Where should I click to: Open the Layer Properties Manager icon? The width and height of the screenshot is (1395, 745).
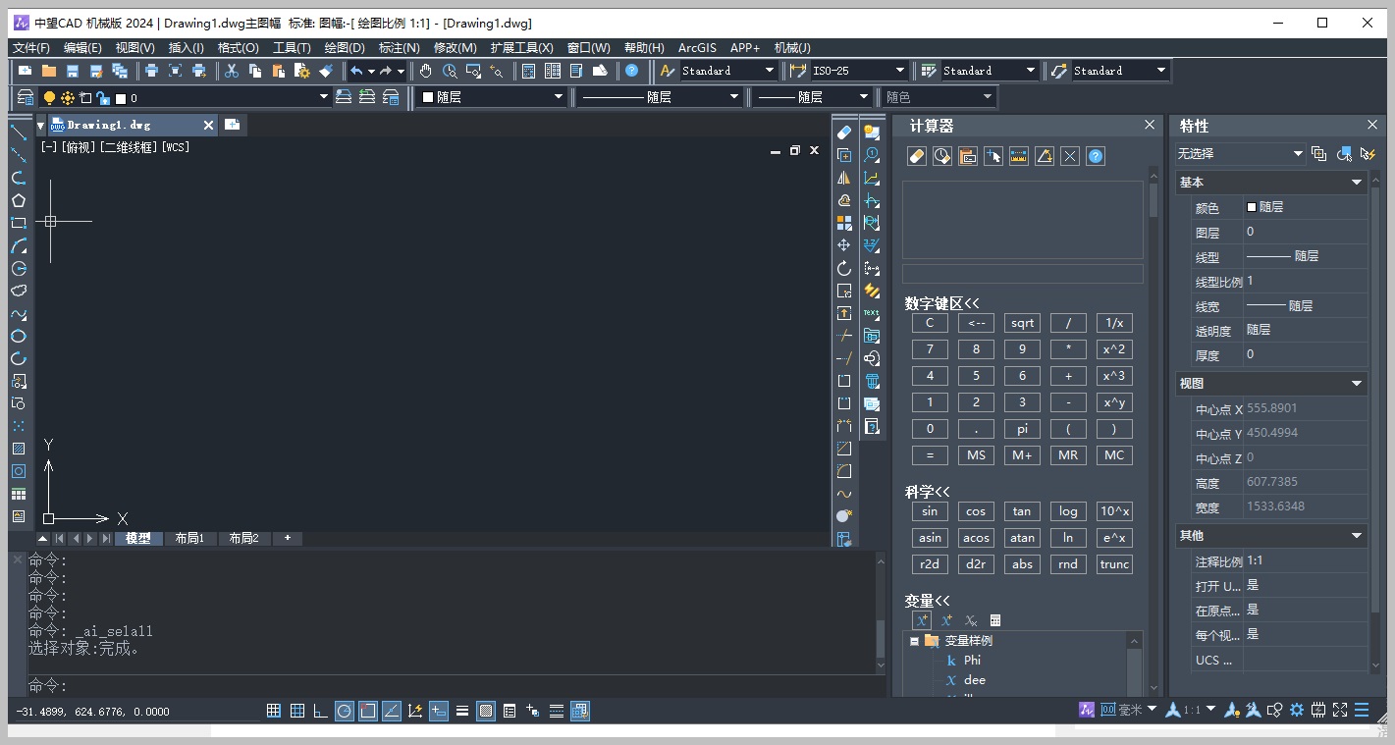coord(26,97)
